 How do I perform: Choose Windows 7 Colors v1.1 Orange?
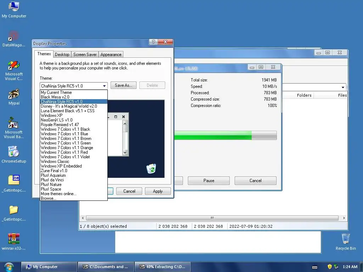pyautogui.click(x=74, y=148)
